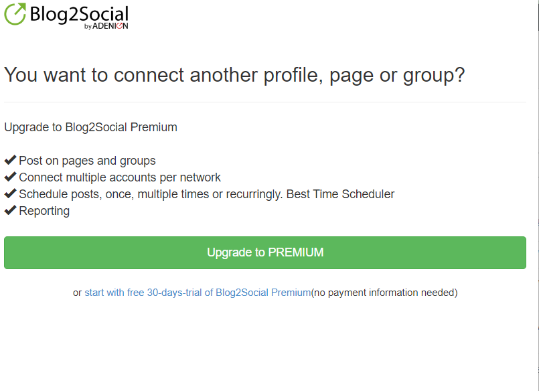Click the word 'or' before the trial link
This screenshot has height=391, width=539.
[77, 293]
